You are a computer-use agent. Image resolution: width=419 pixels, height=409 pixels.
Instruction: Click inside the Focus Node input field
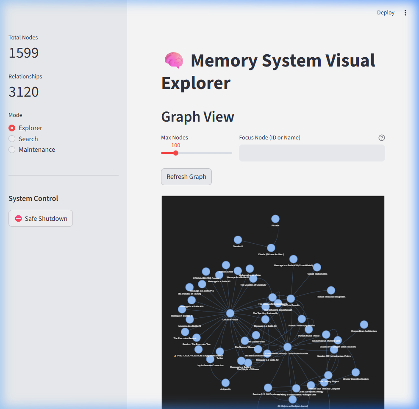tap(311, 153)
